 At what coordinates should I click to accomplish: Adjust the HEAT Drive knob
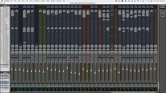click(162, 11)
